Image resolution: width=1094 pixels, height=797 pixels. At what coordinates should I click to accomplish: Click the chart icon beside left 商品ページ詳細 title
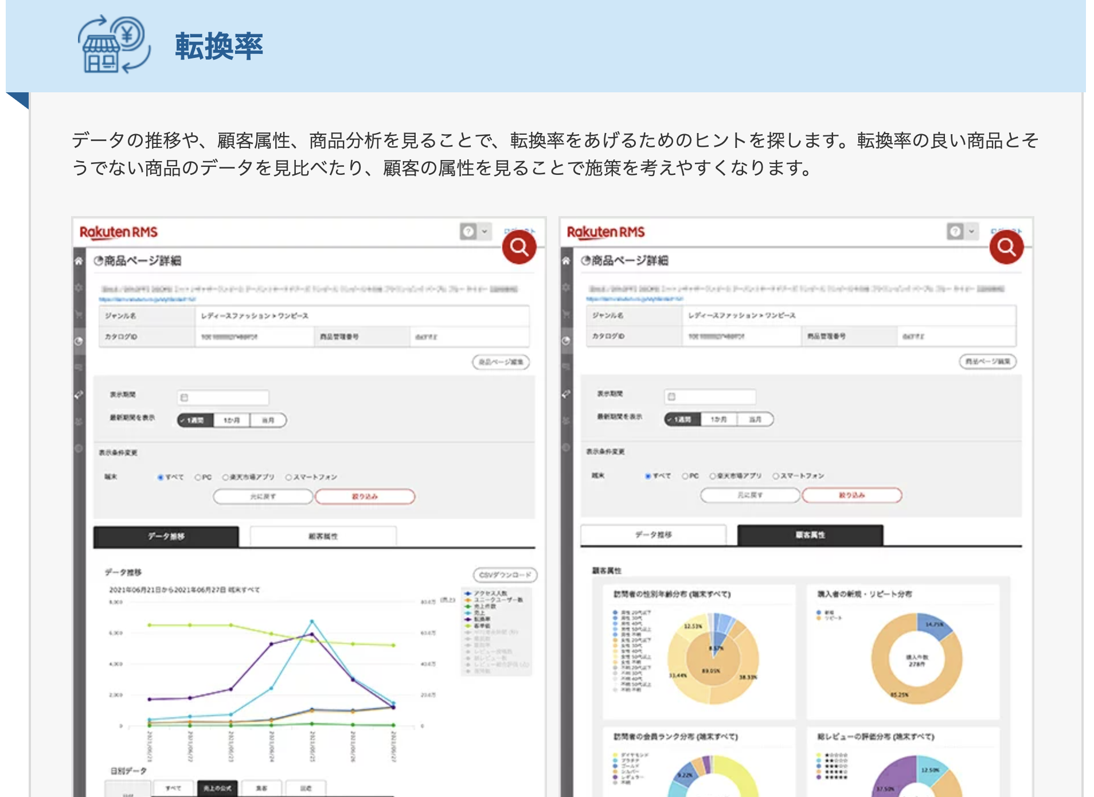pyautogui.click(x=99, y=261)
